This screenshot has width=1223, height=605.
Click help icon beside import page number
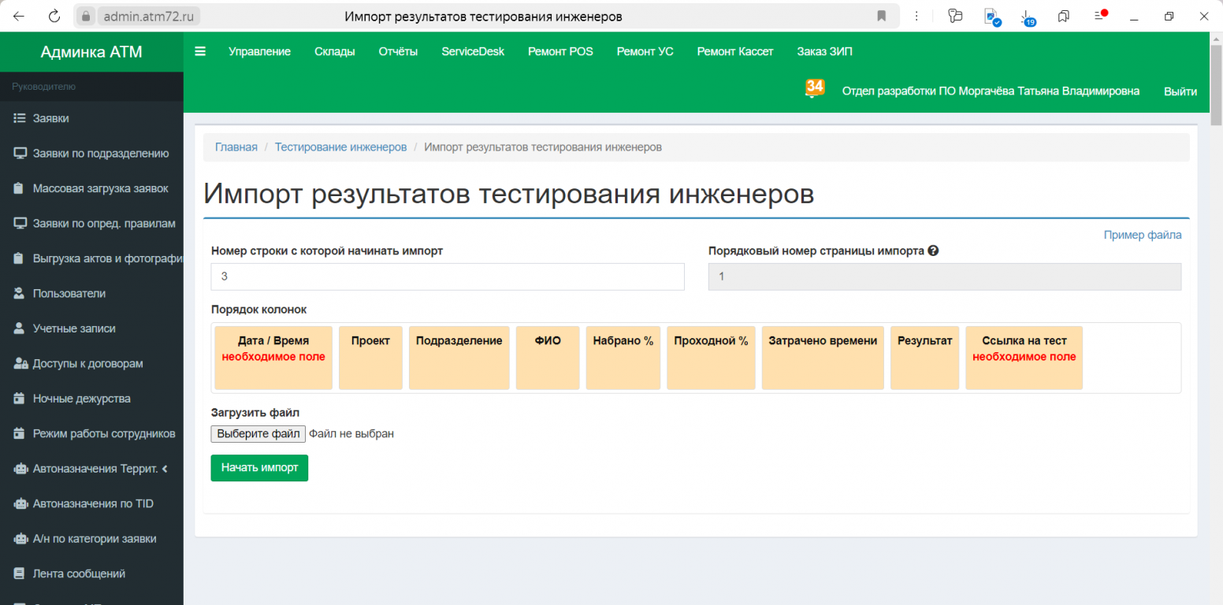[933, 251]
